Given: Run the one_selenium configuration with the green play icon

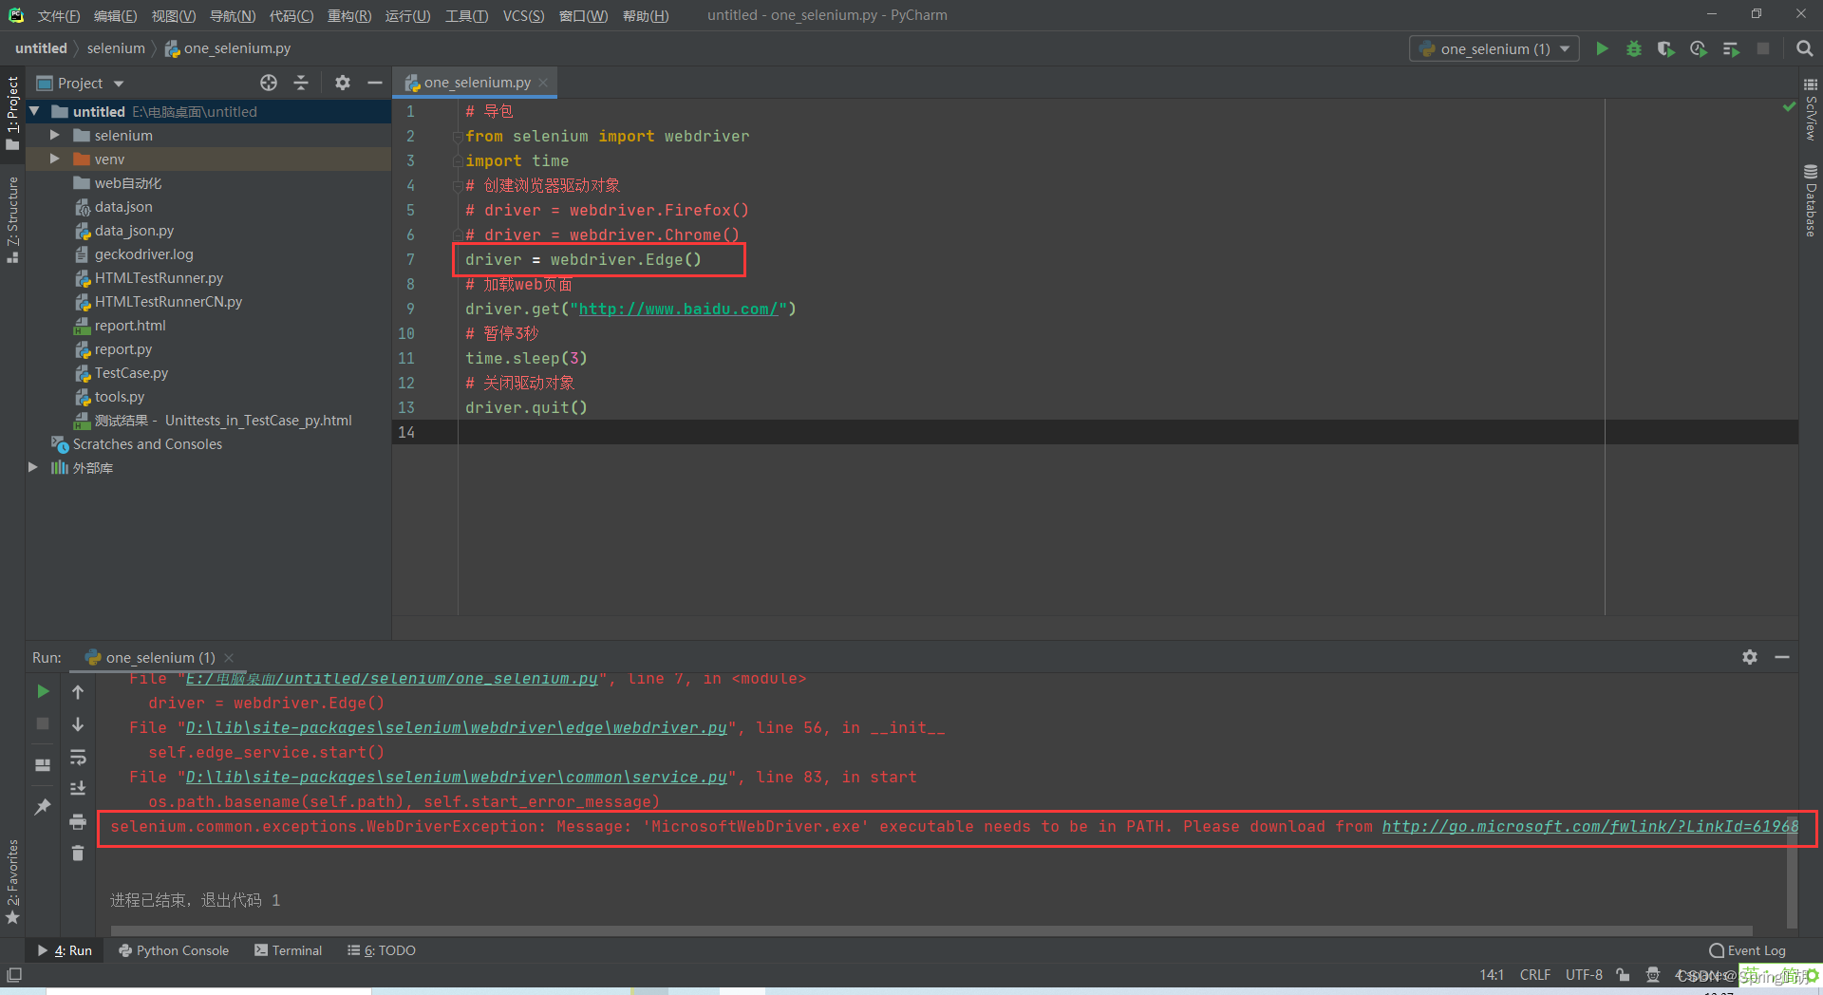Looking at the screenshot, I should click(1602, 48).
